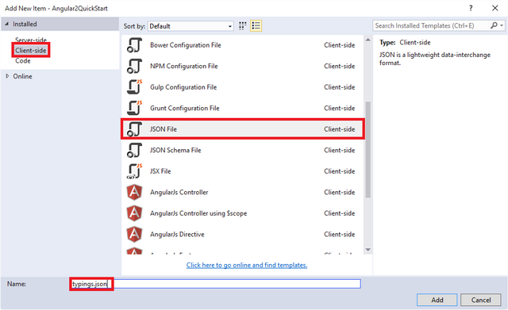Switch to small icons view
The width and height of the screenshot is (508, 310).
click(242, 26)
